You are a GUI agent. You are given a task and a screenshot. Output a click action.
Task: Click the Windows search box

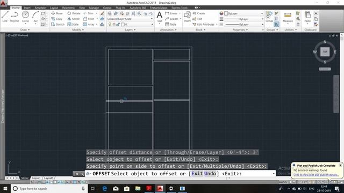click(49, 188)
